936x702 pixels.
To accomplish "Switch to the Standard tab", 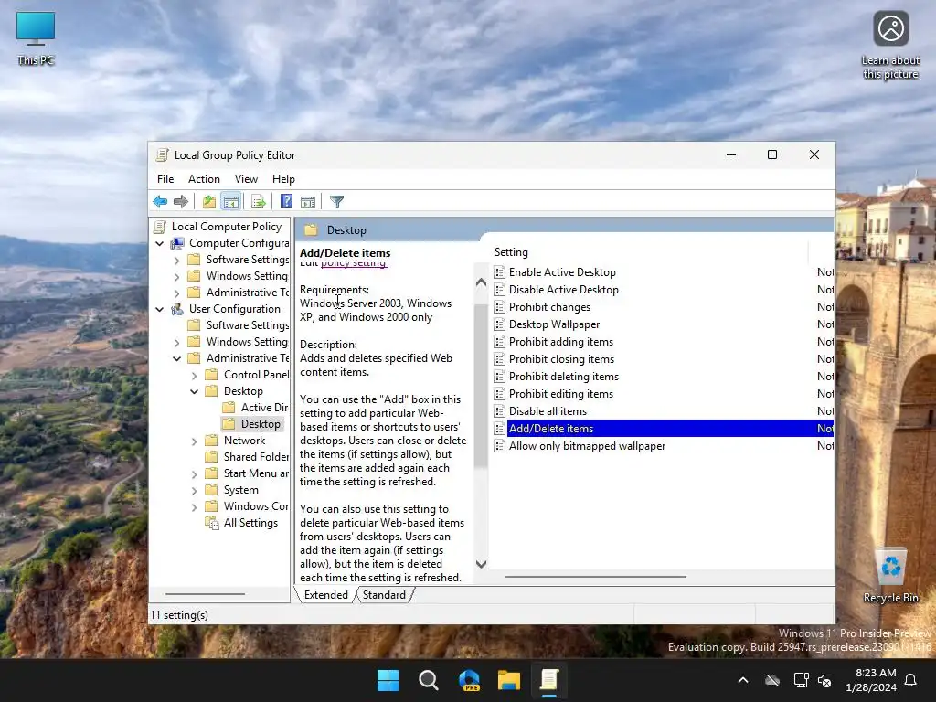I will click(x=385, y=595).
